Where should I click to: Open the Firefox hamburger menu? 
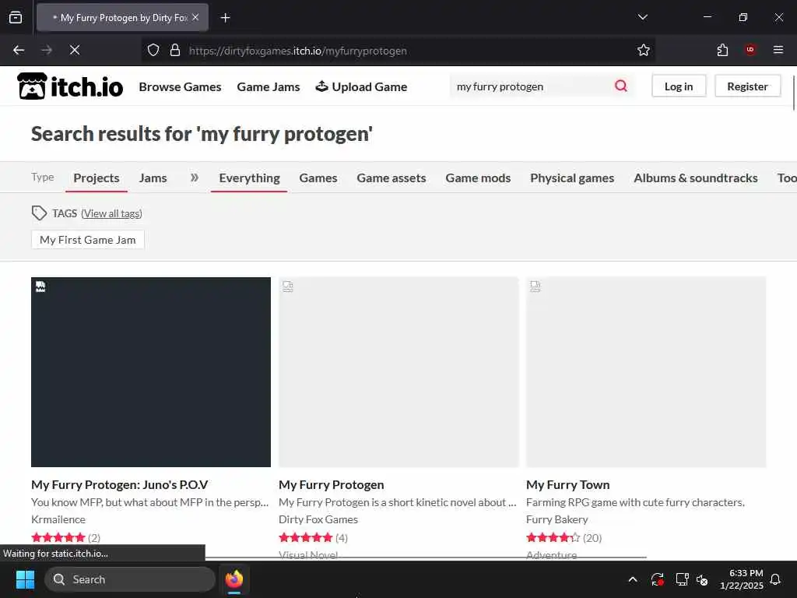(x=778, y=50)
